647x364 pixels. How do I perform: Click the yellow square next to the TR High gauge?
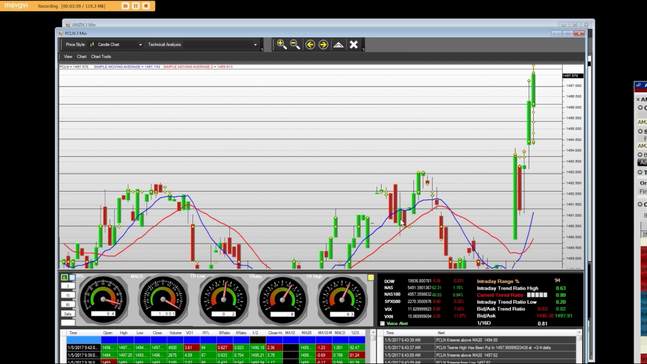tap(371, 278)
